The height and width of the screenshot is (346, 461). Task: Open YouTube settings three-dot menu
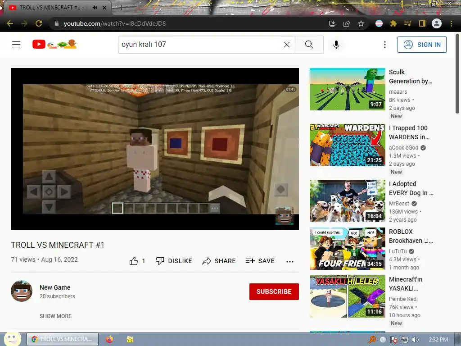click(x=384, y=45)
